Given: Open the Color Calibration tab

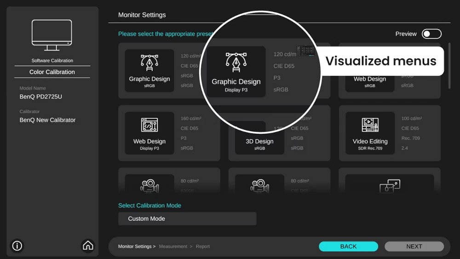Looking at the screenshot, I should 52,72.
